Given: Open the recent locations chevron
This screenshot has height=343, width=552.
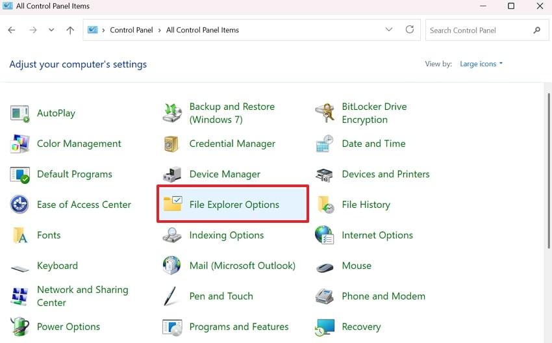Looking at the screenshot, I should click(51, 30).
